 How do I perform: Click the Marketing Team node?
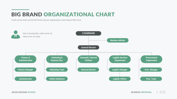pos(57,70)
